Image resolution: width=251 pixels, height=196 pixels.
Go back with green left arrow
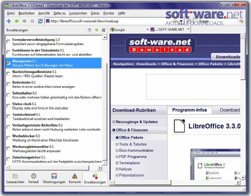click(x=16, y=21)
